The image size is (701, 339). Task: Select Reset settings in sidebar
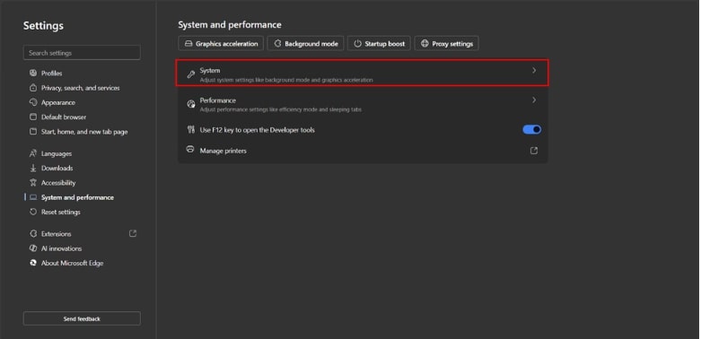coord(61,212)
